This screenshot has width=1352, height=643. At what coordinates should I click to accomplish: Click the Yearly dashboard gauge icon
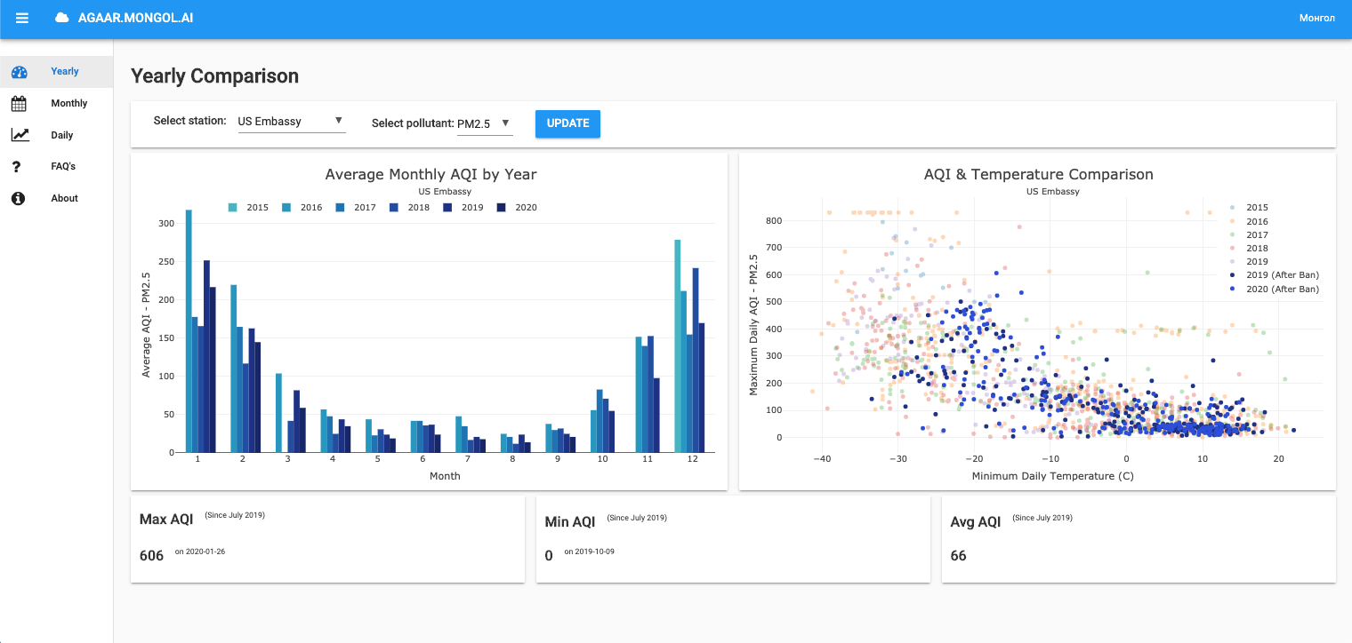click(x=20, y=72)
